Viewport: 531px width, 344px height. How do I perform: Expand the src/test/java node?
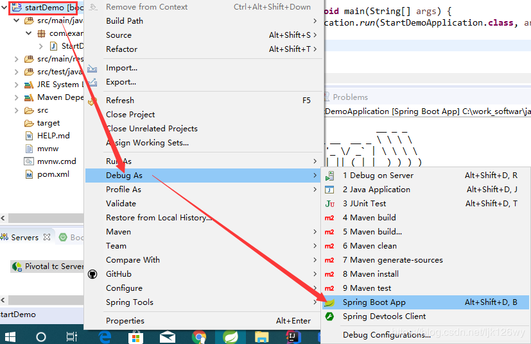pyautogui.click(x=16, y=72)
